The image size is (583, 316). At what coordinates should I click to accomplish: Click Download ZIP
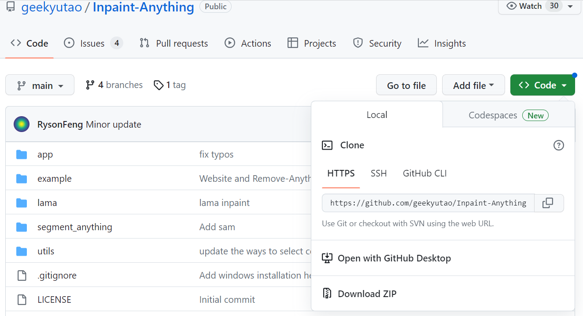click(443, 294)
